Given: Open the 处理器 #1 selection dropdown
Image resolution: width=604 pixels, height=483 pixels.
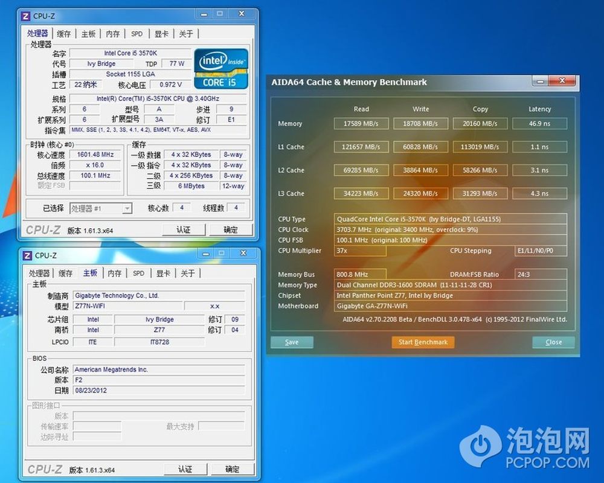Looking at the screenshot, I should [x=101, y=209].
